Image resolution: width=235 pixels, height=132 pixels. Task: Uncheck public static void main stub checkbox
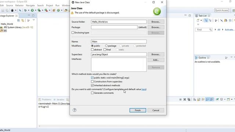coord(92,78)
